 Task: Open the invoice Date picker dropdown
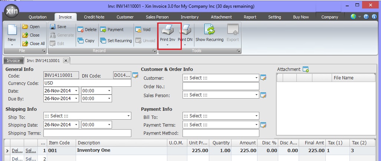(76, 91)
